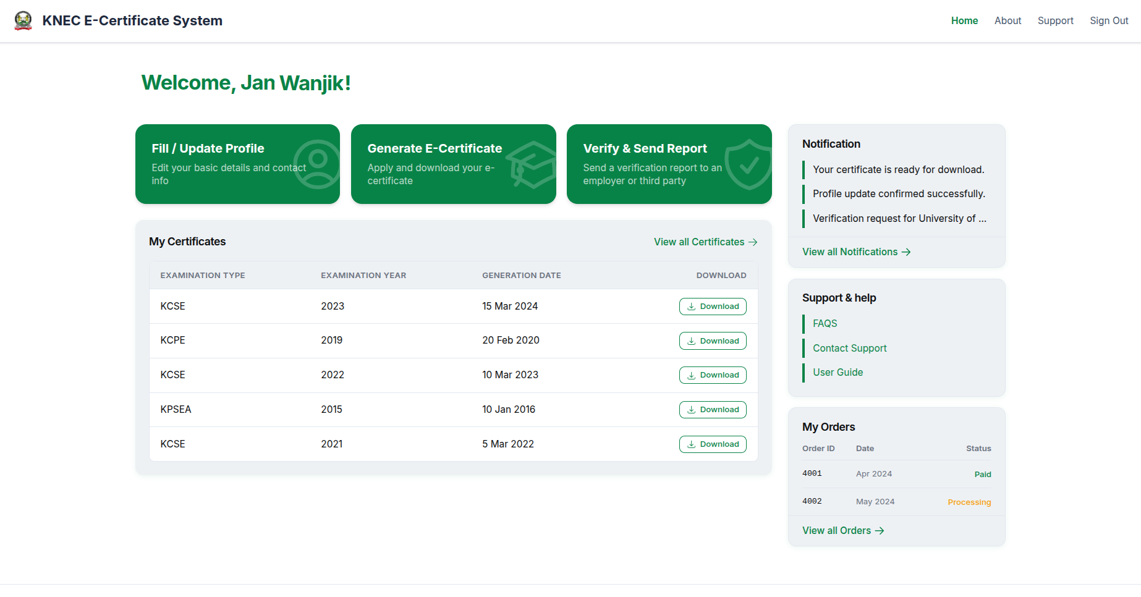Image resolution: width=1141 pixels, height=597 pixels.
Task: Open the certificate ready notification
Action: pyautogui.click(x=898, y=169)
